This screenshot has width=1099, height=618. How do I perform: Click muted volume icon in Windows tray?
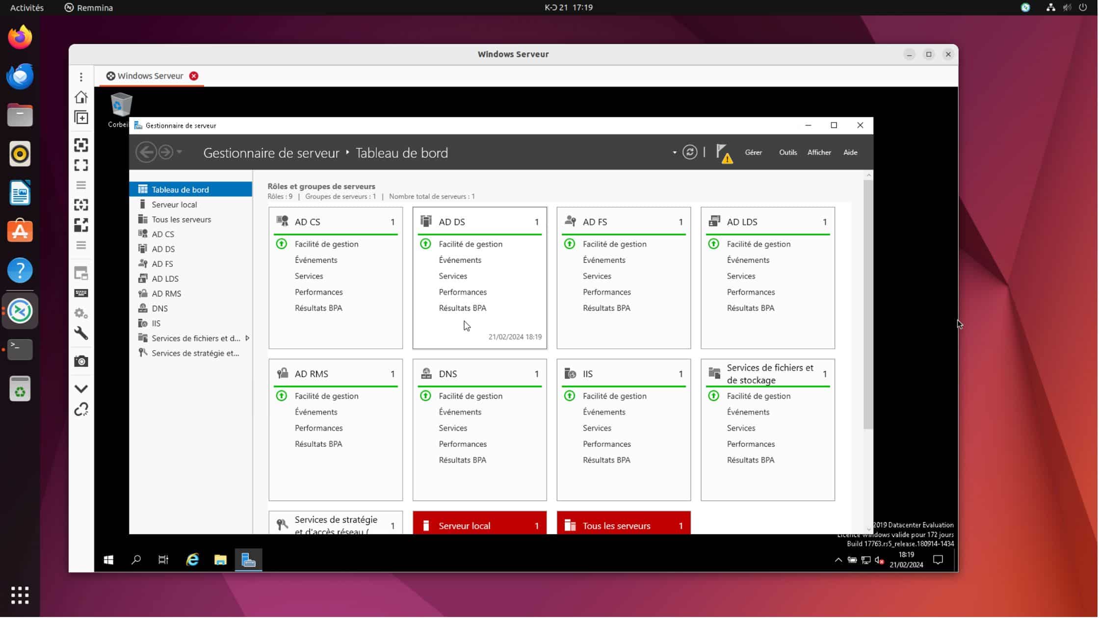(880, 560)
